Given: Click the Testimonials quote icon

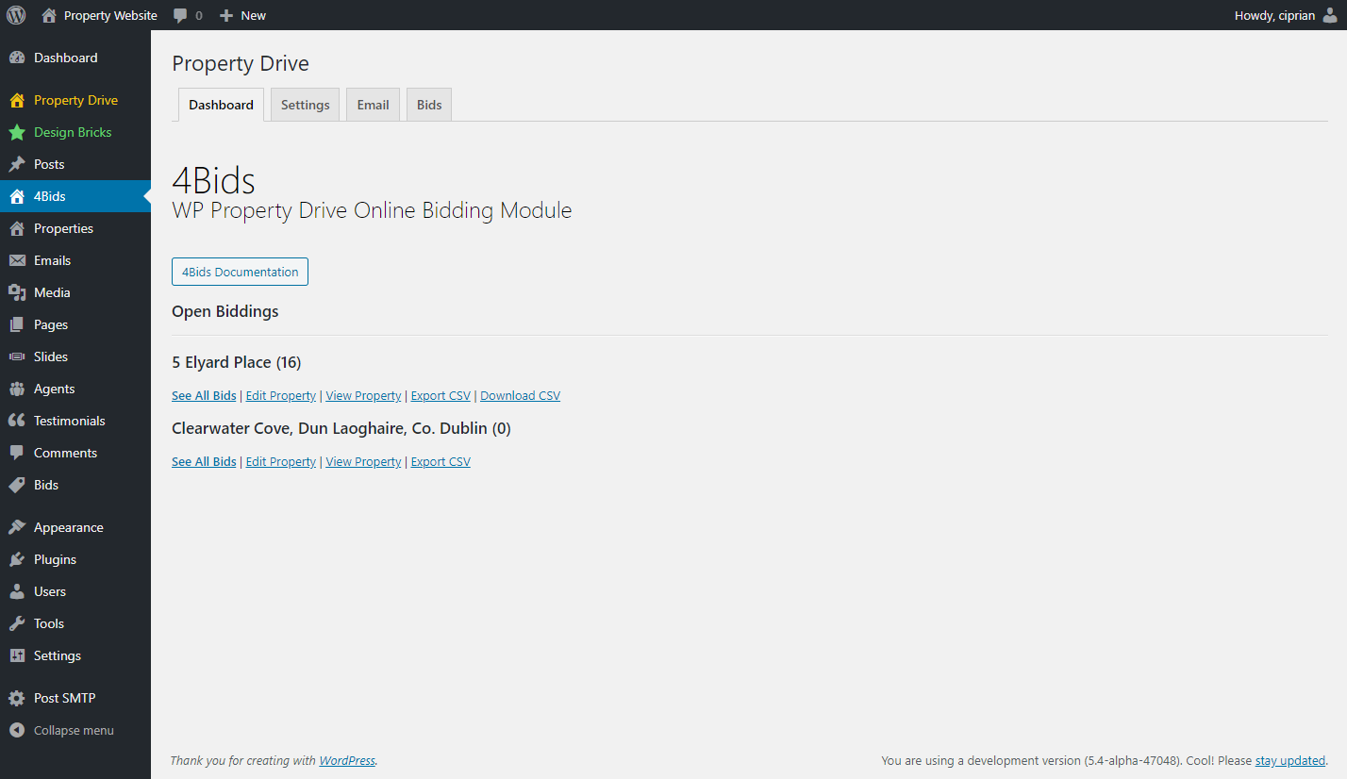Looking at the screenshot, I should click(17, 421).
